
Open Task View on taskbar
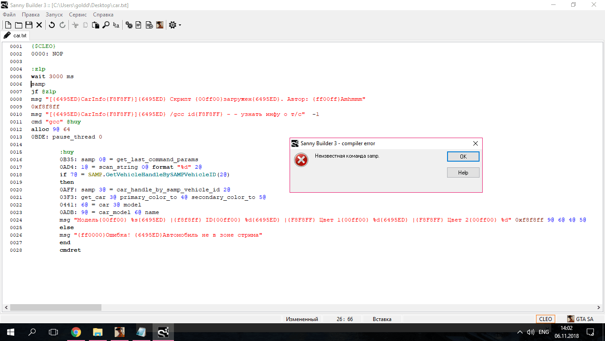[x=53, y=332]
